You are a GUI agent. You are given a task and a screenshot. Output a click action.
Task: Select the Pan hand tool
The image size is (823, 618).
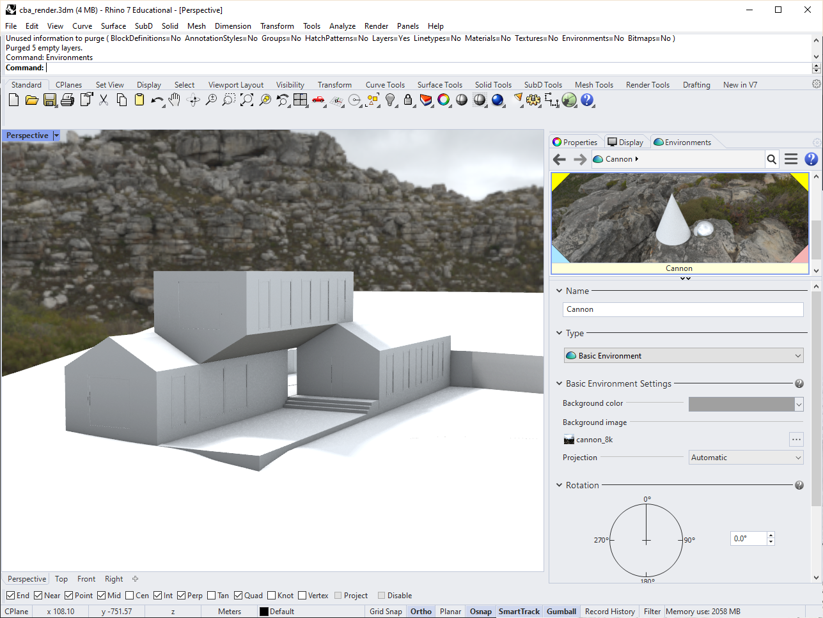(x=175, y=100)
